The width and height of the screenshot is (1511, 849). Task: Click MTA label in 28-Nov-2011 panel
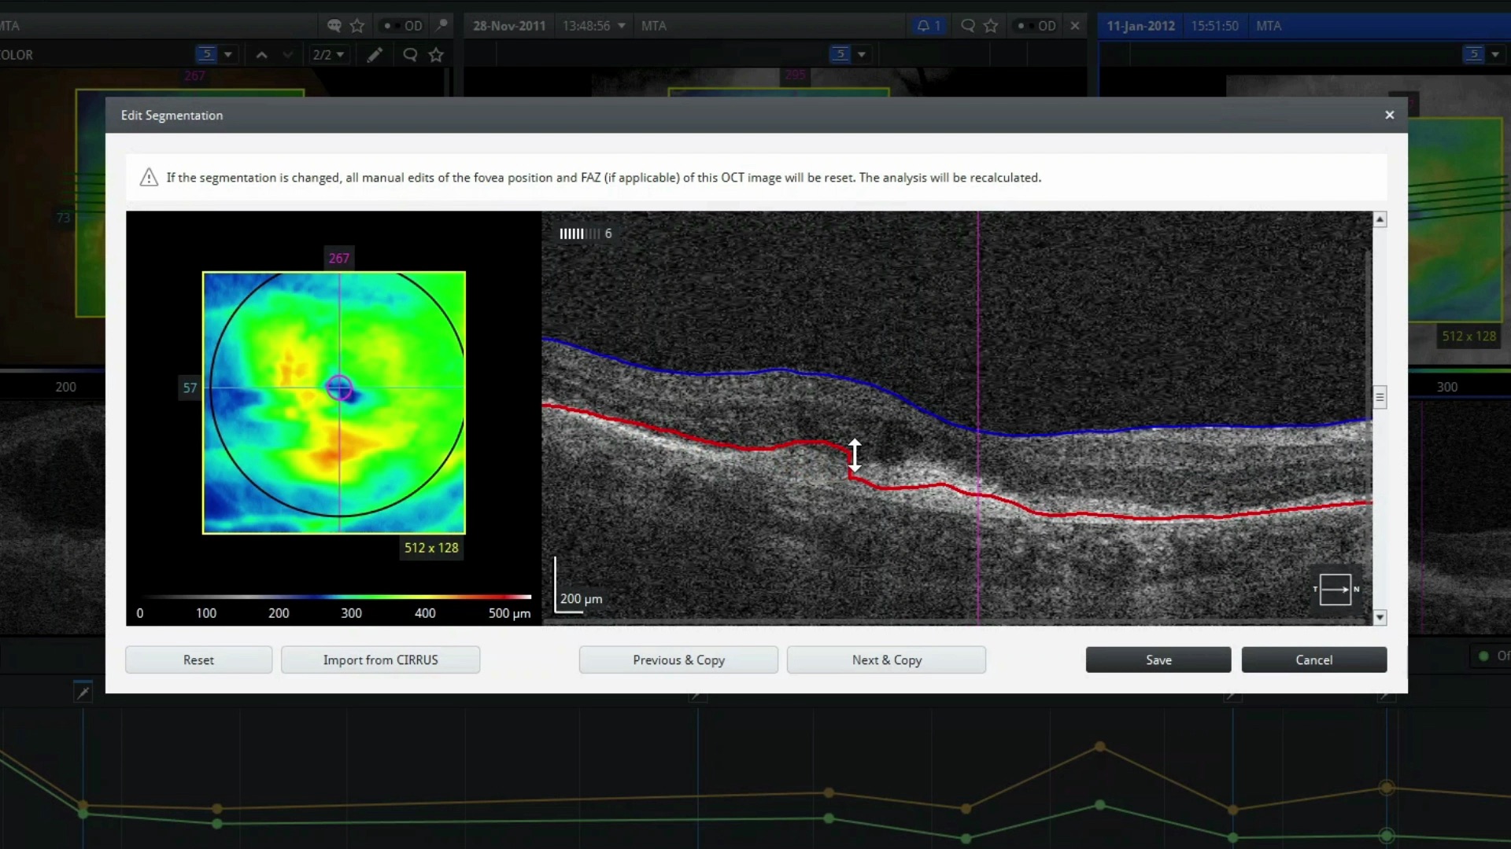(x=653, y=26)
